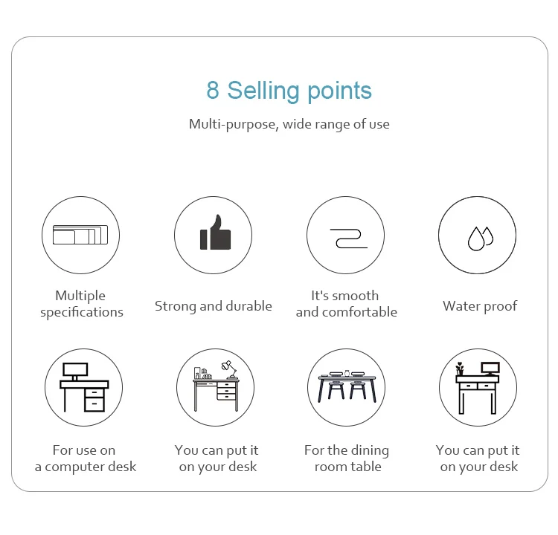This screenshot has width=558, height=535.
Task: Click the Multiple specifications size-sheets icon
Action: pos(80,236)
